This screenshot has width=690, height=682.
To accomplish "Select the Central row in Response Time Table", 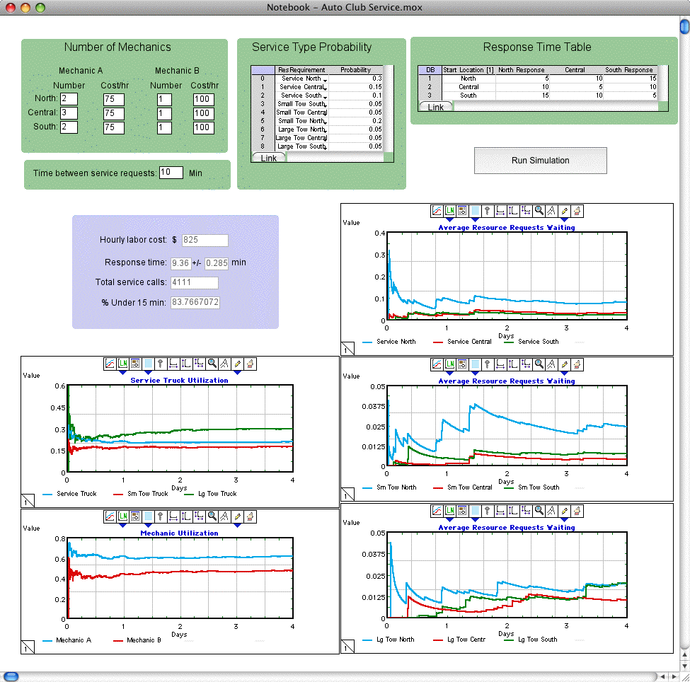I will (538, 87).
